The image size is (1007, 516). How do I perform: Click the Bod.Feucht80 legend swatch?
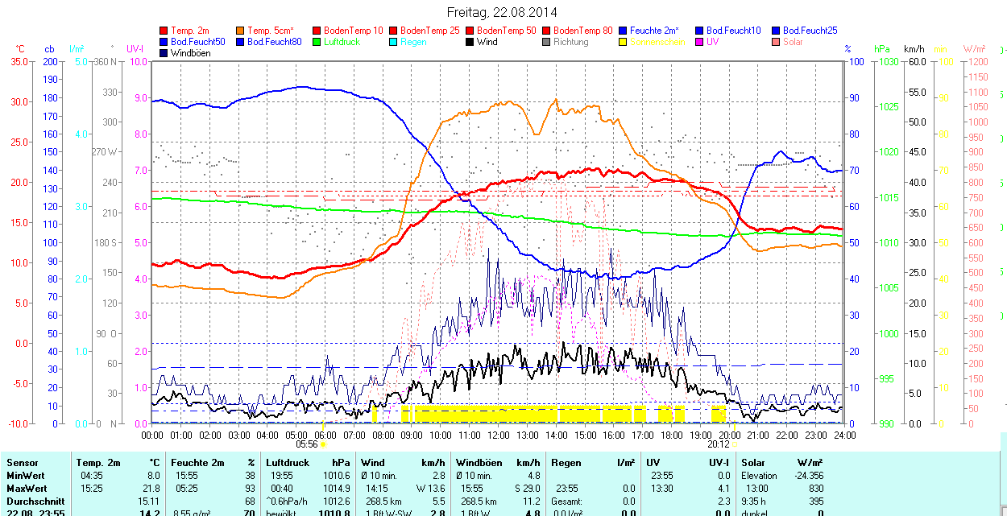coord(241,42)
